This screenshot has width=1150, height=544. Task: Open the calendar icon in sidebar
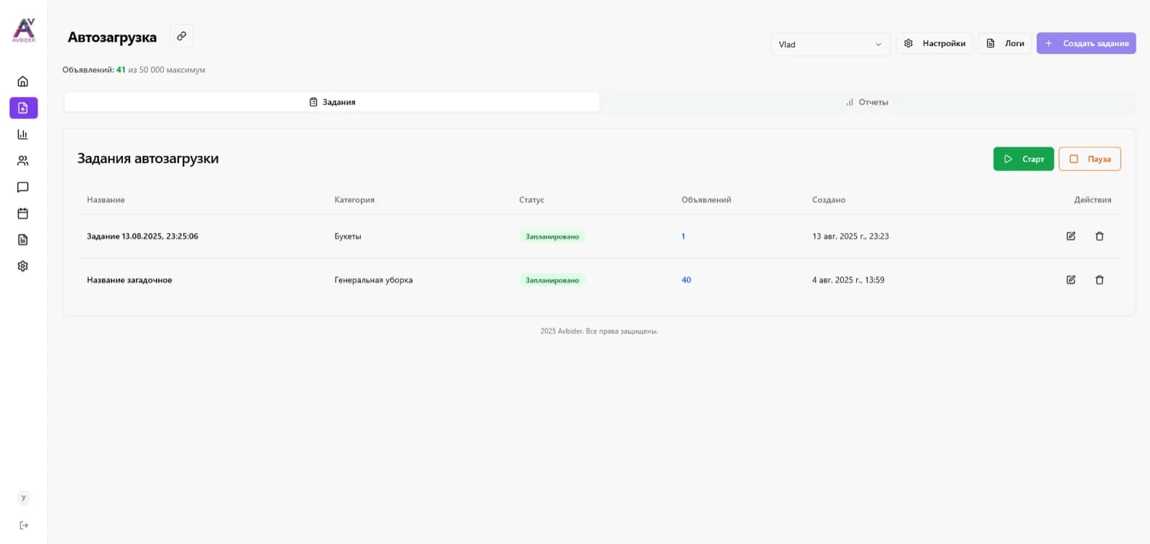coord(23,213)
